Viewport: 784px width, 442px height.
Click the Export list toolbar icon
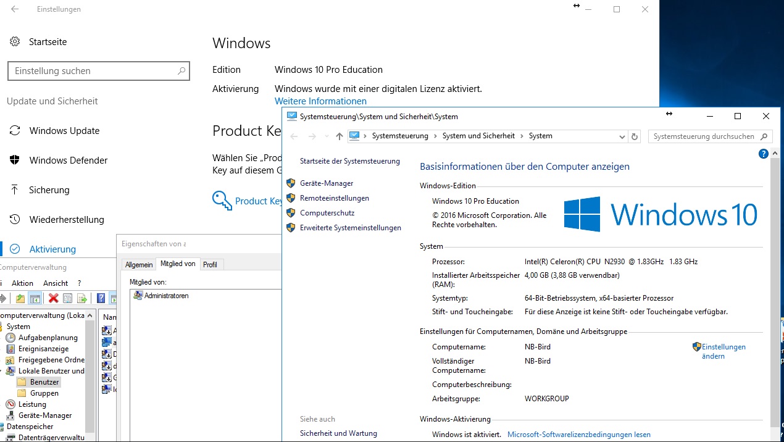(81, 298)
